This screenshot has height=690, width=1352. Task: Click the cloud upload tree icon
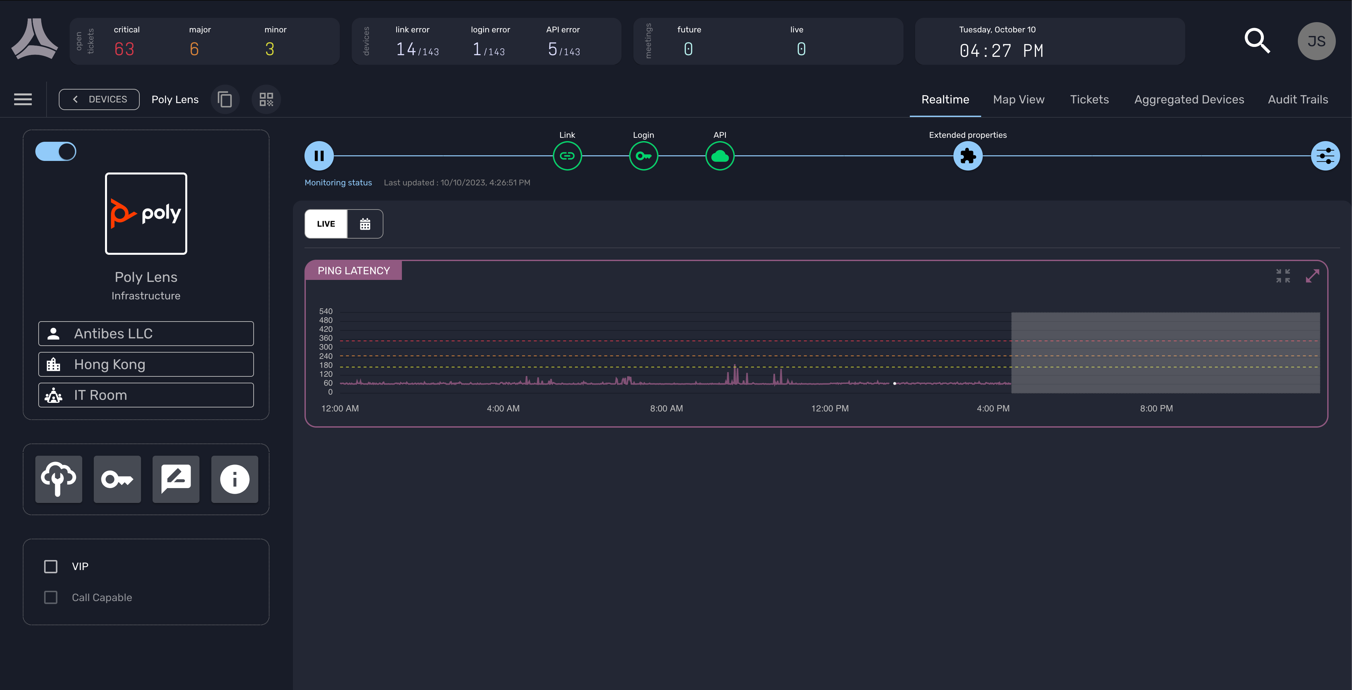[x=59, y=479]
